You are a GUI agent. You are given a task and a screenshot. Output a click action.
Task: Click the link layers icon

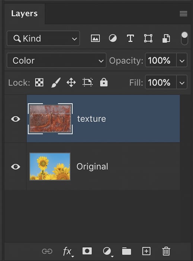tap(47, 251)
